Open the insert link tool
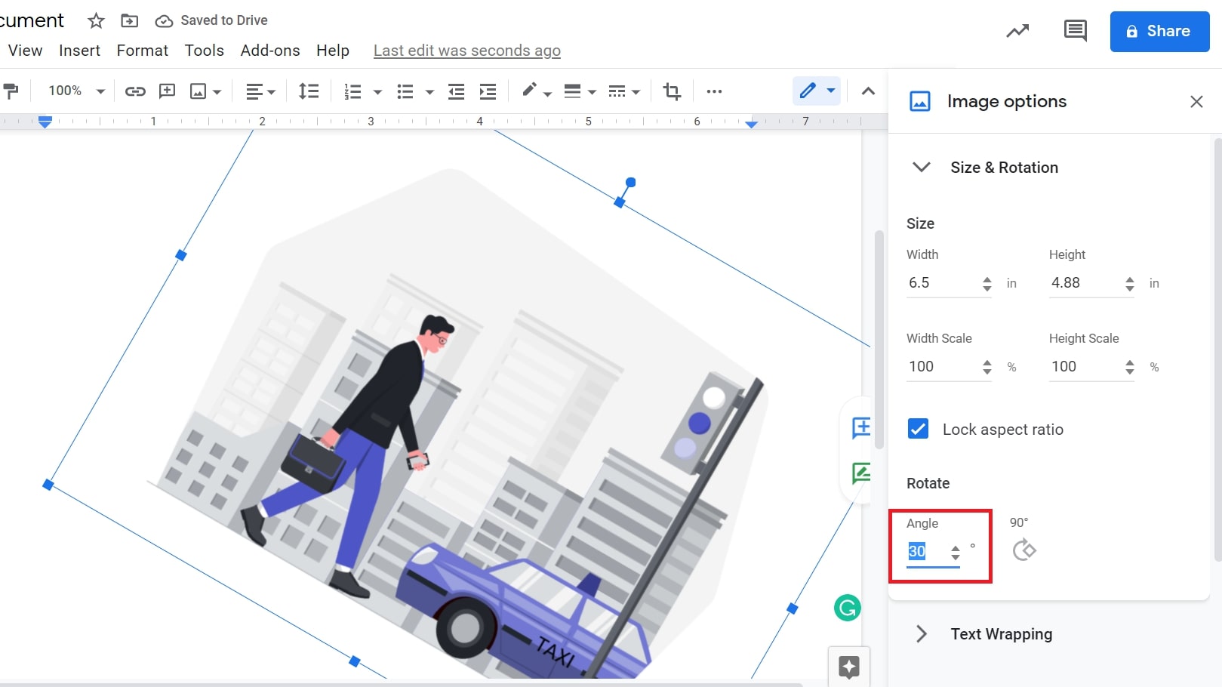The image size is (1222, 687). click(x=135, y=91)
